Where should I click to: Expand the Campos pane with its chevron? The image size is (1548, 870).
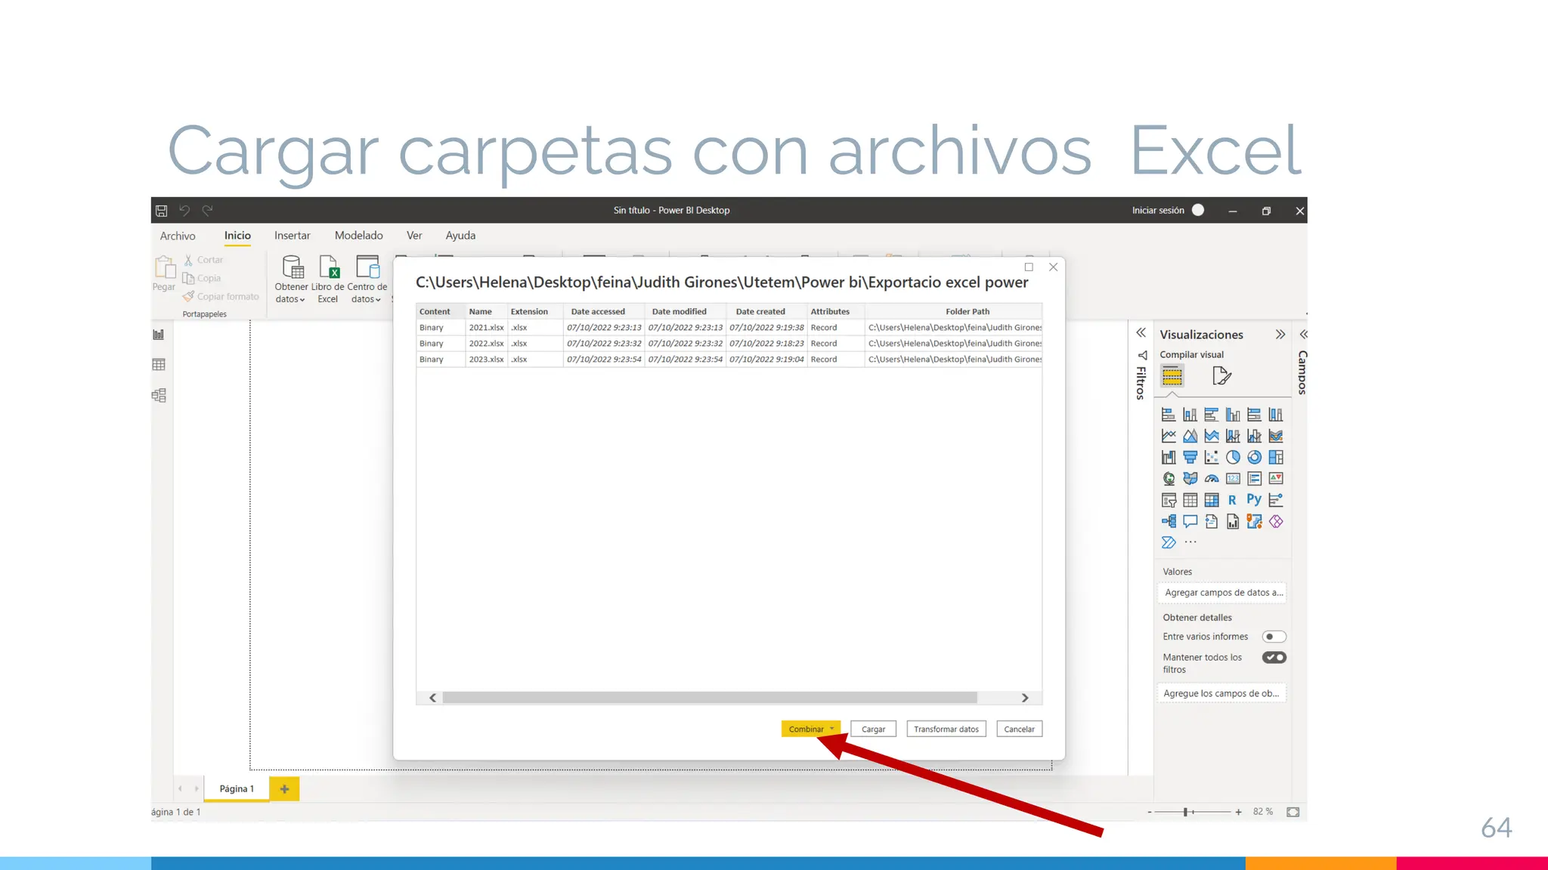[x=1303, y=334]
